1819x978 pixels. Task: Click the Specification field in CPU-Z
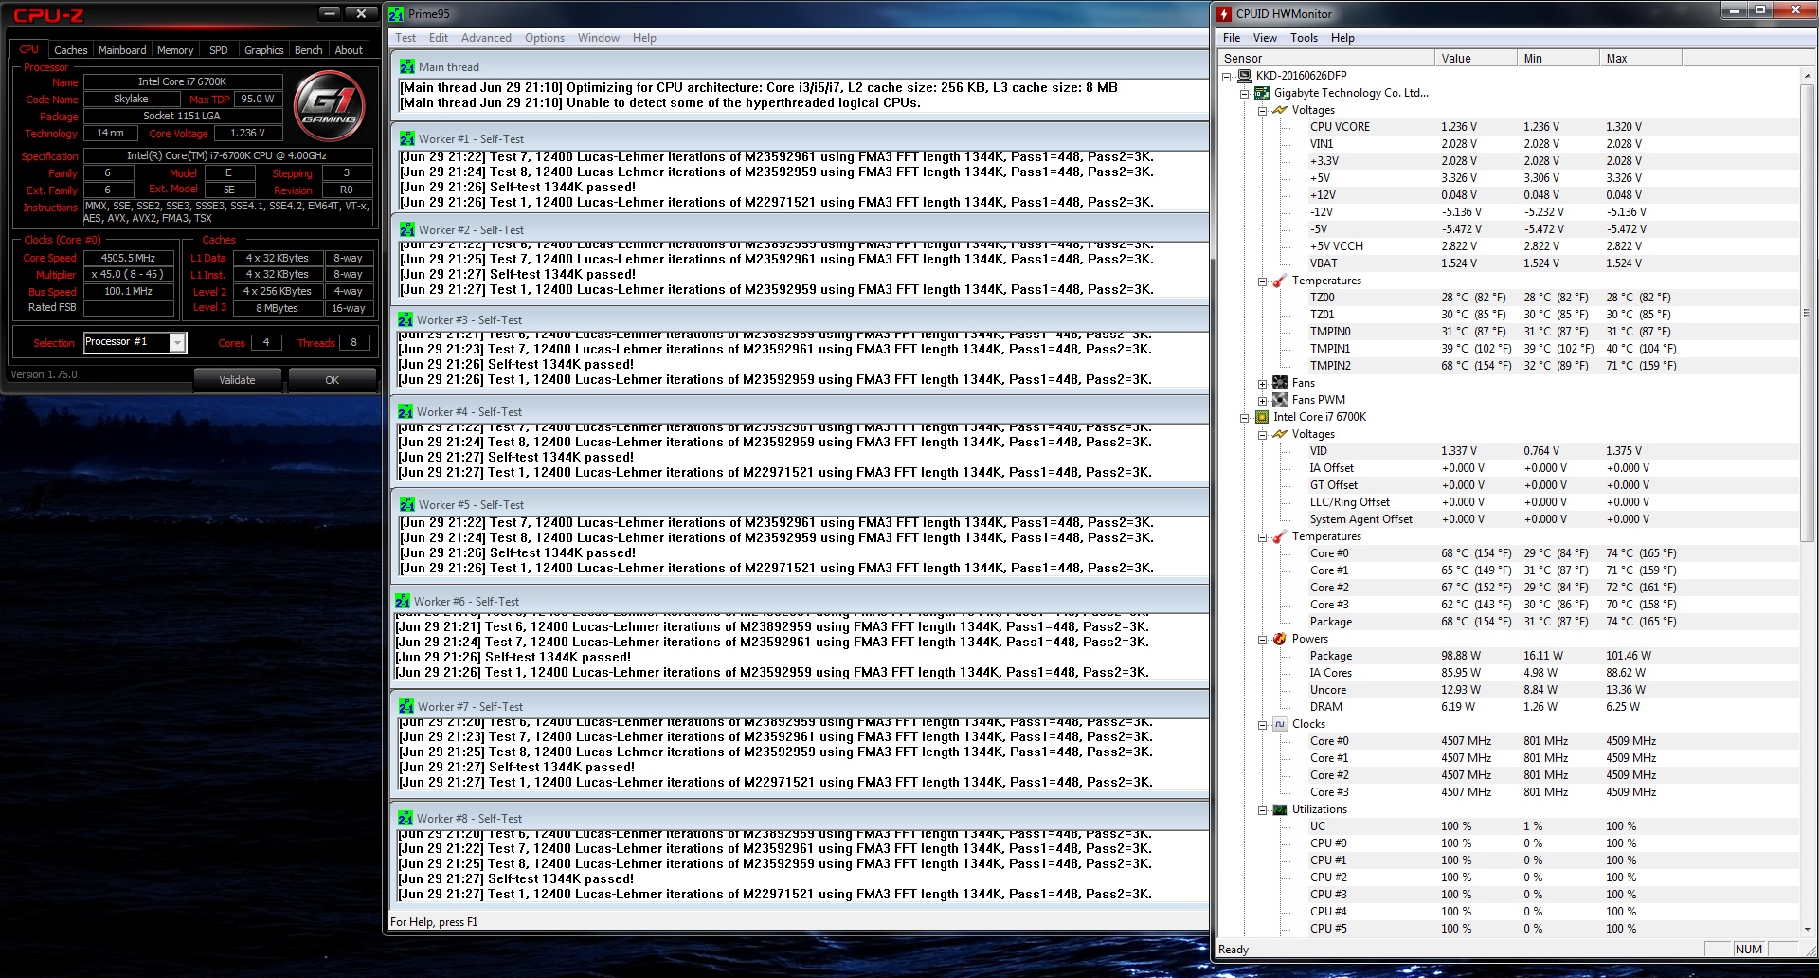(x=227, y=155)
